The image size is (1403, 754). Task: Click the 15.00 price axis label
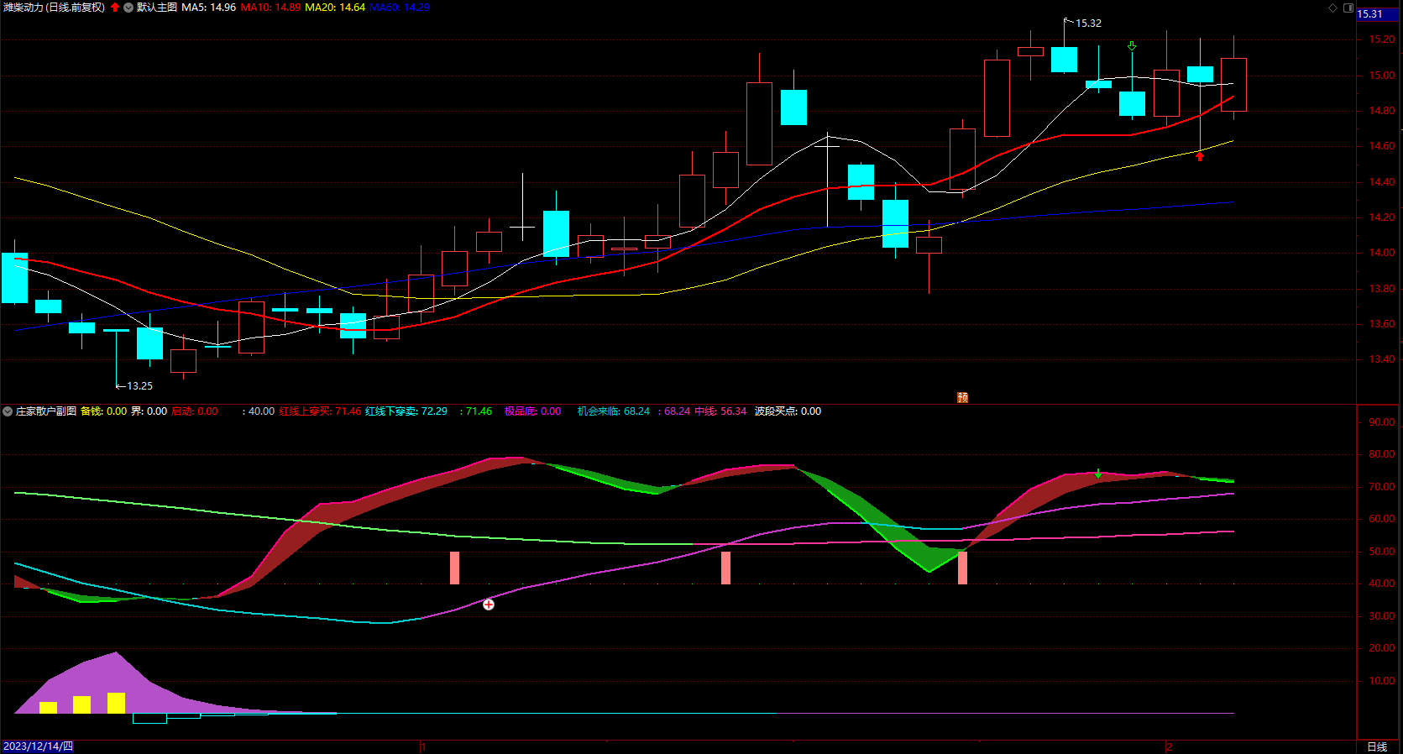pyautogui.click(x=1382, y=76)
